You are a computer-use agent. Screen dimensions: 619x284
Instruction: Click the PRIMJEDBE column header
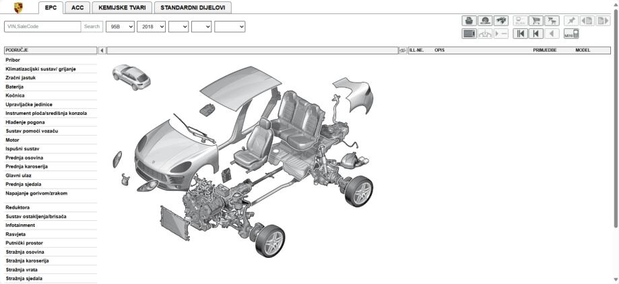(x=545, y=50)
